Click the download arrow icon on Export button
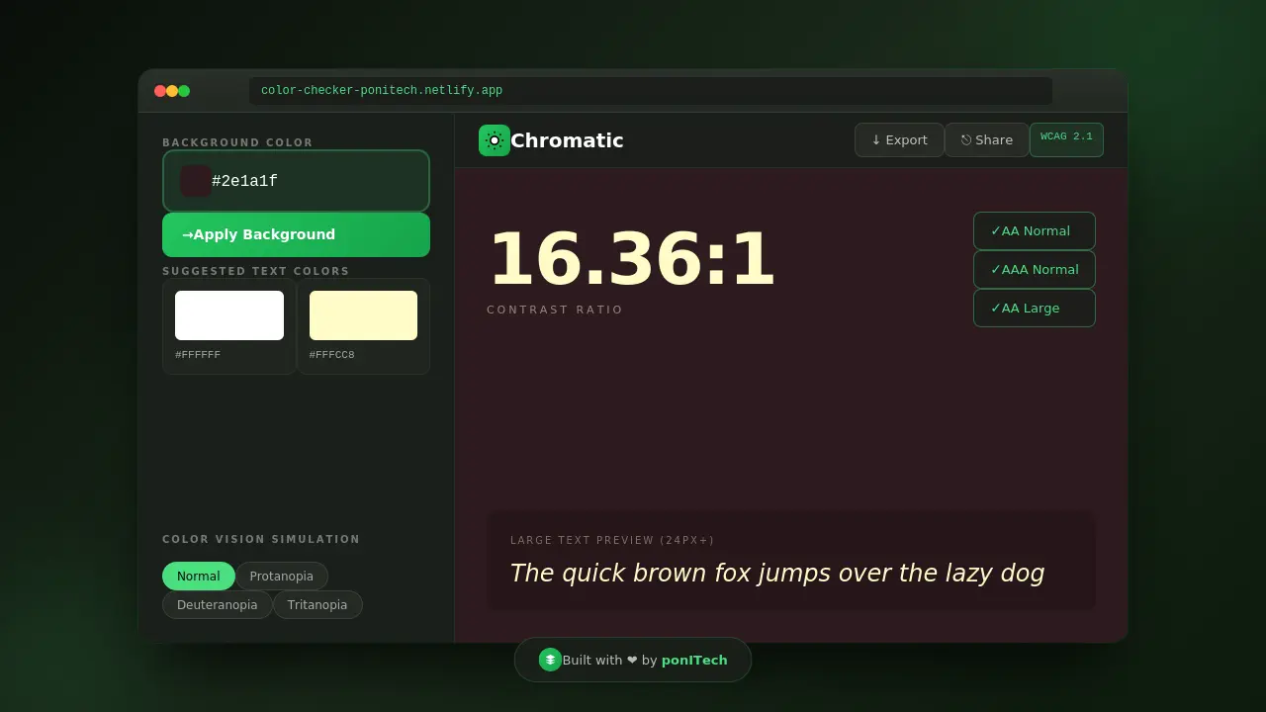Viewport: 1266px width, 712px height. [x=876, y=139]
